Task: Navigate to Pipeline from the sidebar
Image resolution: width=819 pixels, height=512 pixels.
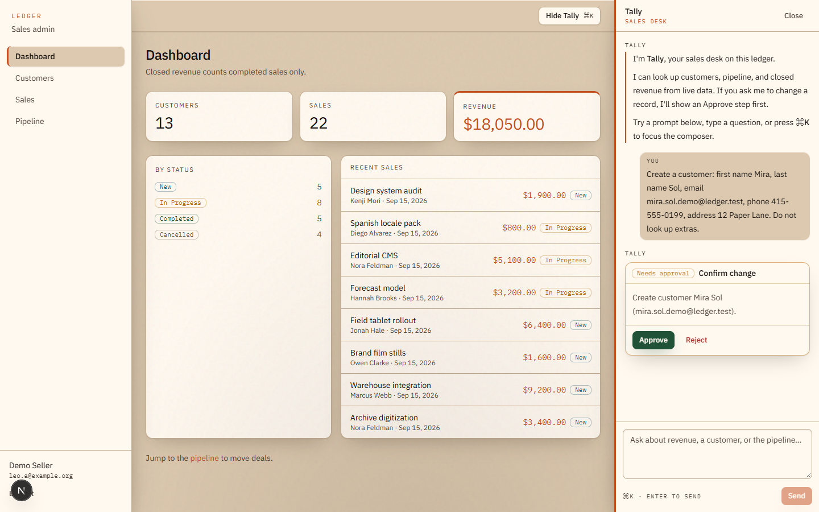Action: [x=66, y=121]
